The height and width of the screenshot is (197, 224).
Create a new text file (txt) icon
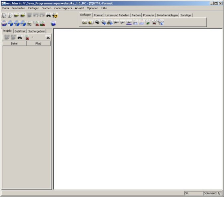(x=10, y=15)
